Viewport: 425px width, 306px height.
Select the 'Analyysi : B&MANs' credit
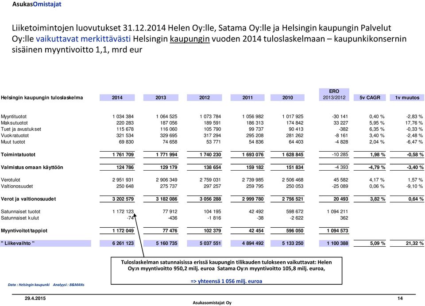pyautogui.click(x=69, y=285)
